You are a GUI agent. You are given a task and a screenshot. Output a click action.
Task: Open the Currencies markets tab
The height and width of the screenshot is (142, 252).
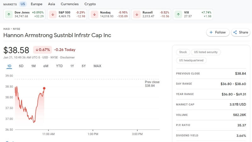(70, 4)
